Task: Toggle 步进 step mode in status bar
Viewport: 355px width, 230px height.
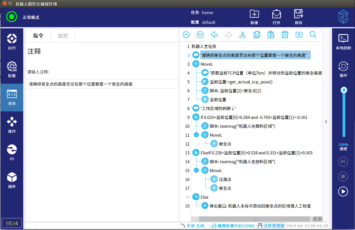Action: pyautogui.click(x=193, y=226)
